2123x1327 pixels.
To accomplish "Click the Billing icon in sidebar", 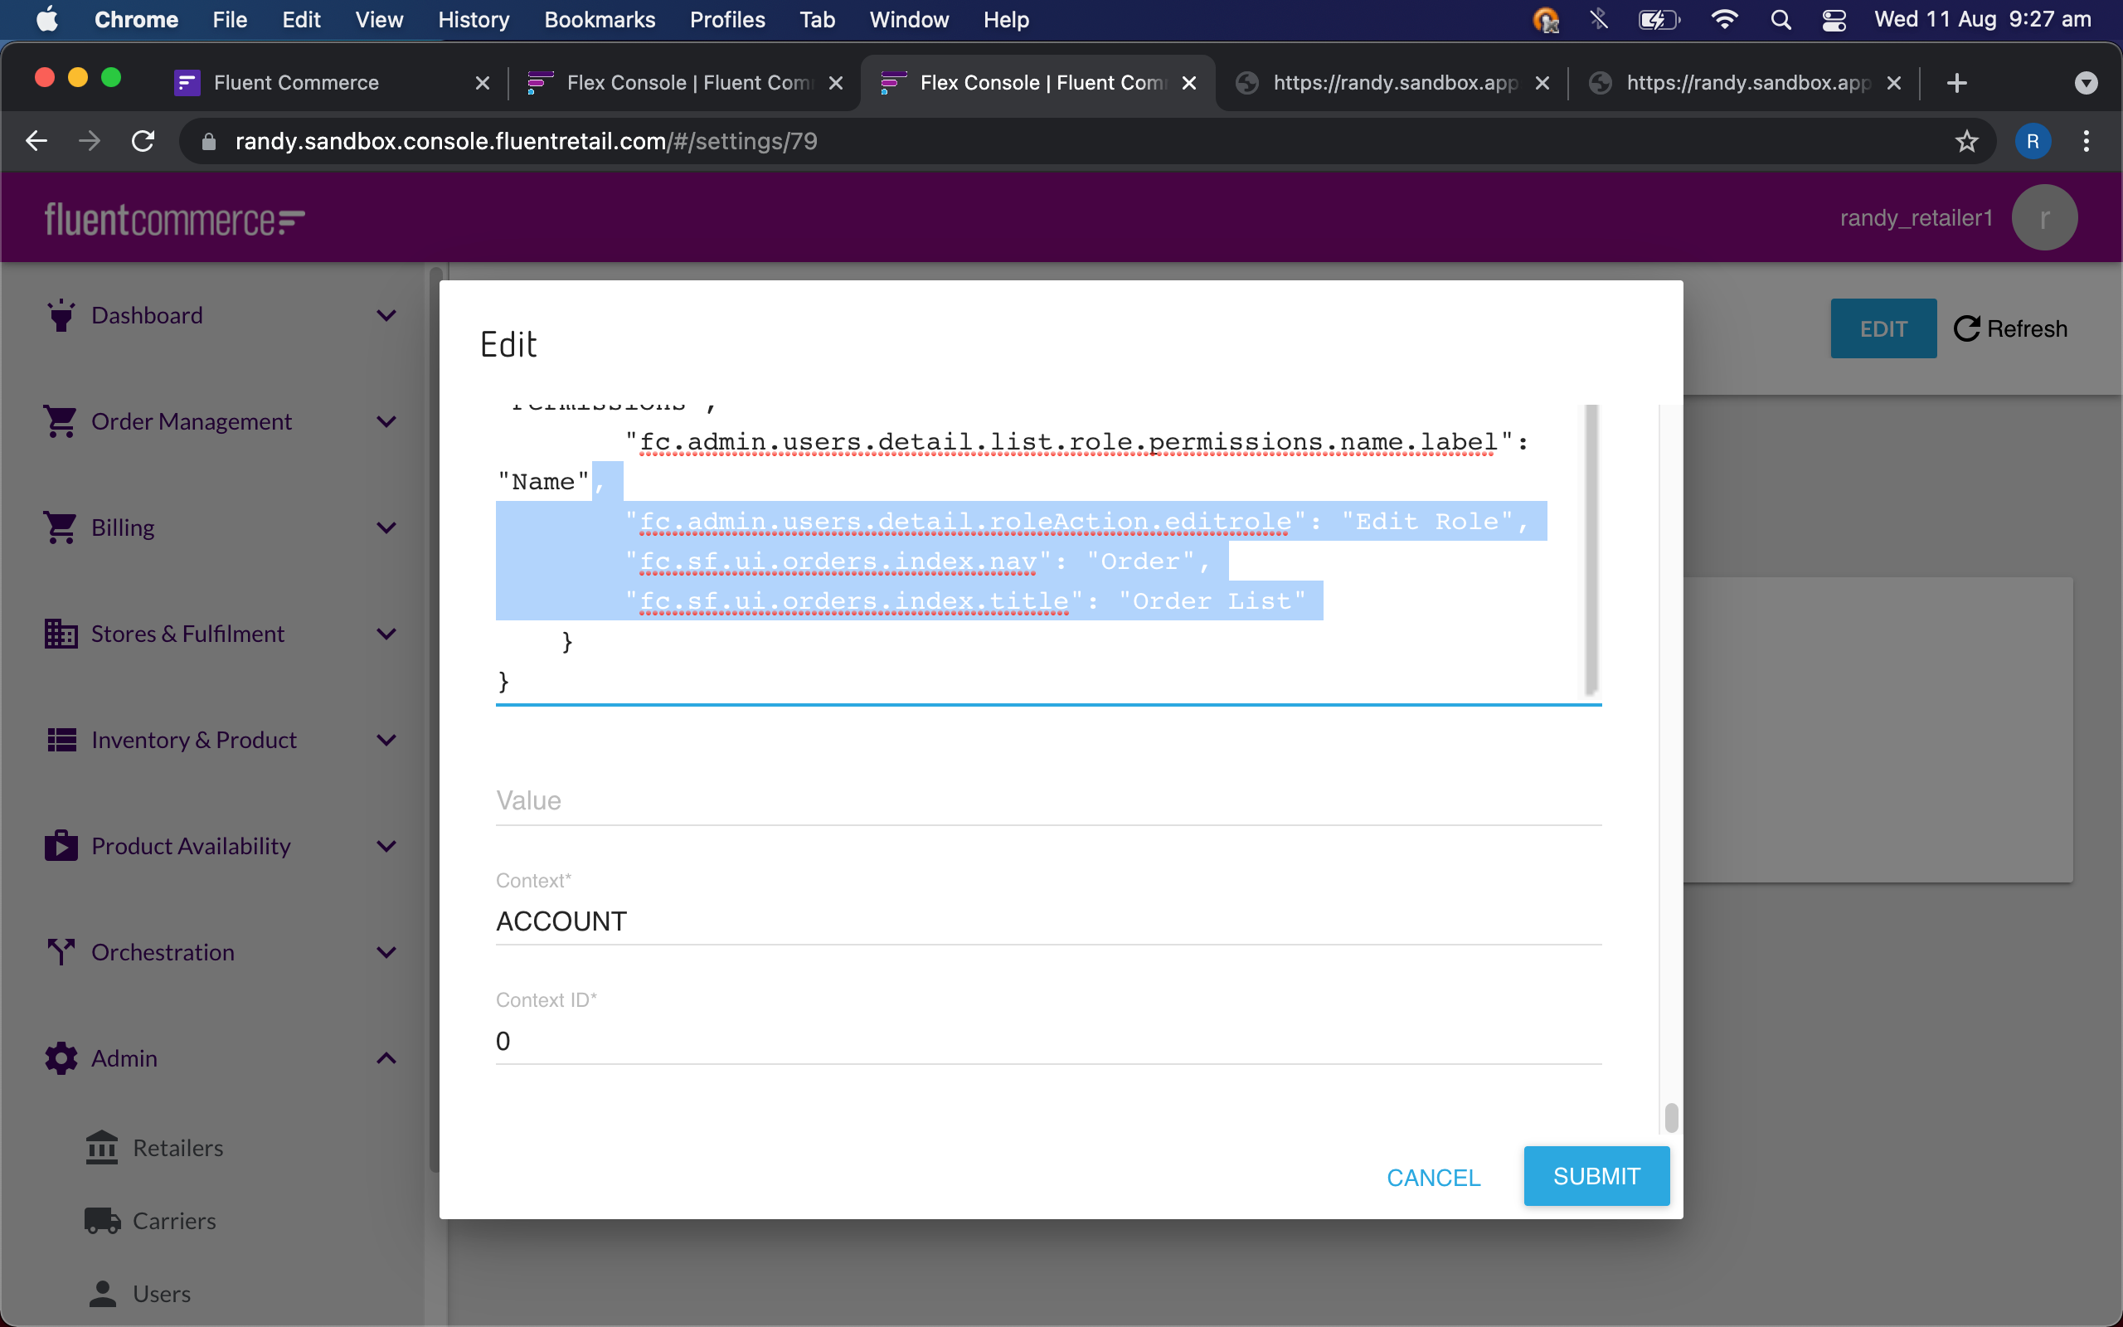I will [58, 527].
